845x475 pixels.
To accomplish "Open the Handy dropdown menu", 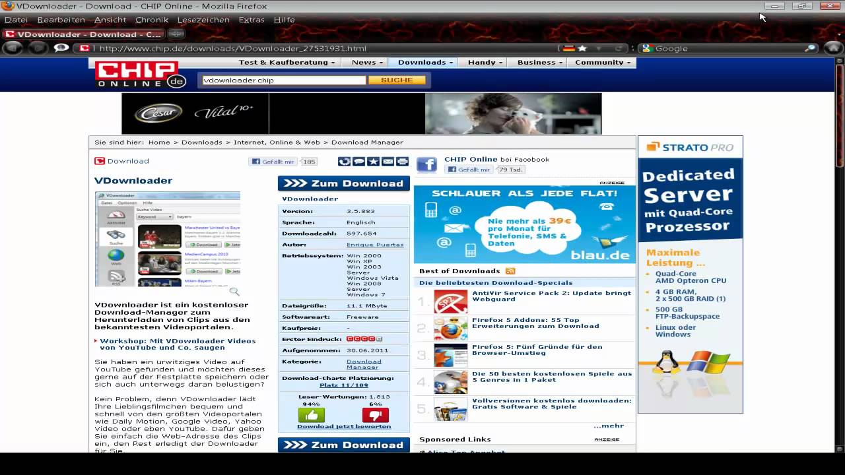I will (485, 62).
